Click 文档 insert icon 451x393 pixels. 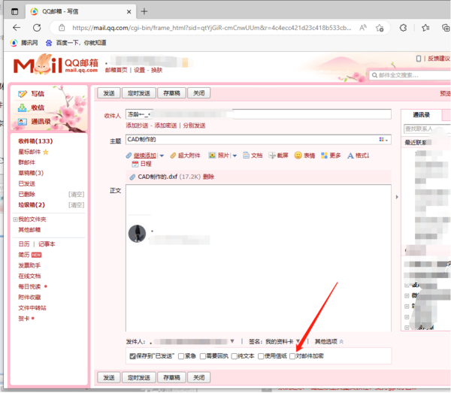click(x=246, y=156)
